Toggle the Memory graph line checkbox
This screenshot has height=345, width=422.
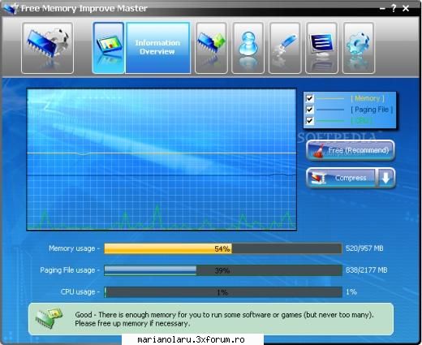309,98
